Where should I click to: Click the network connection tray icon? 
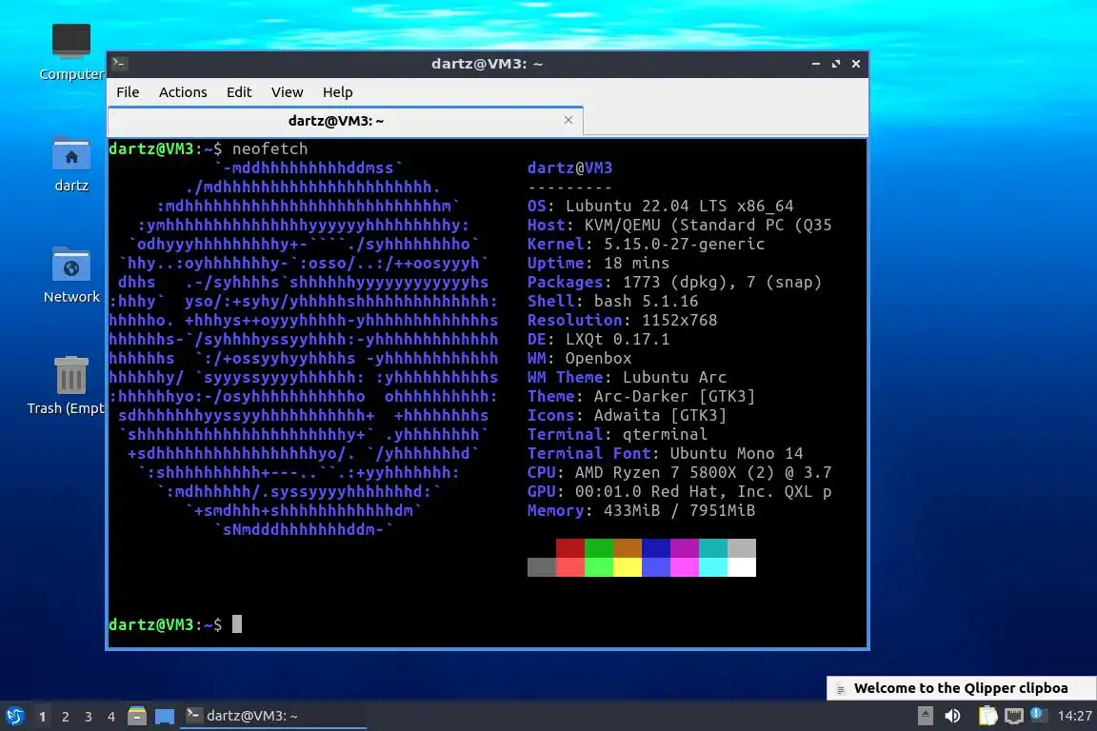coord(1013,716)
